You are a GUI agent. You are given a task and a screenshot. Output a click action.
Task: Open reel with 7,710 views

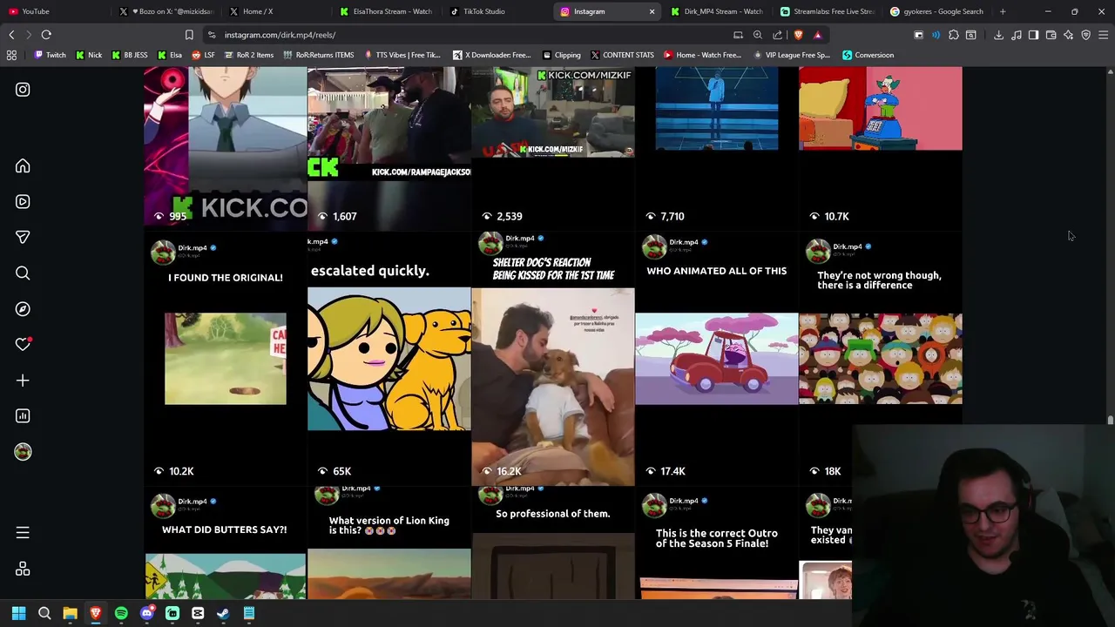coord(716,148)
